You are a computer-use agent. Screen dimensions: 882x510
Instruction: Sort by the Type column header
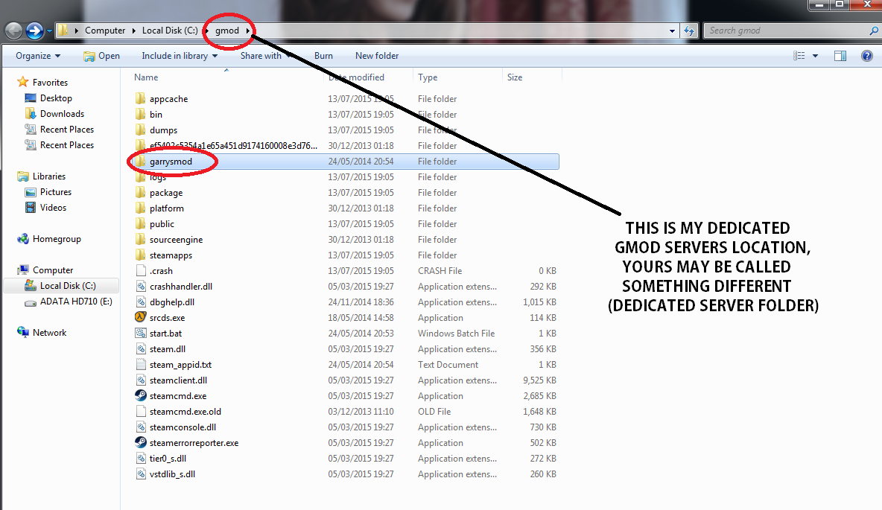click(x=428, y=77)
